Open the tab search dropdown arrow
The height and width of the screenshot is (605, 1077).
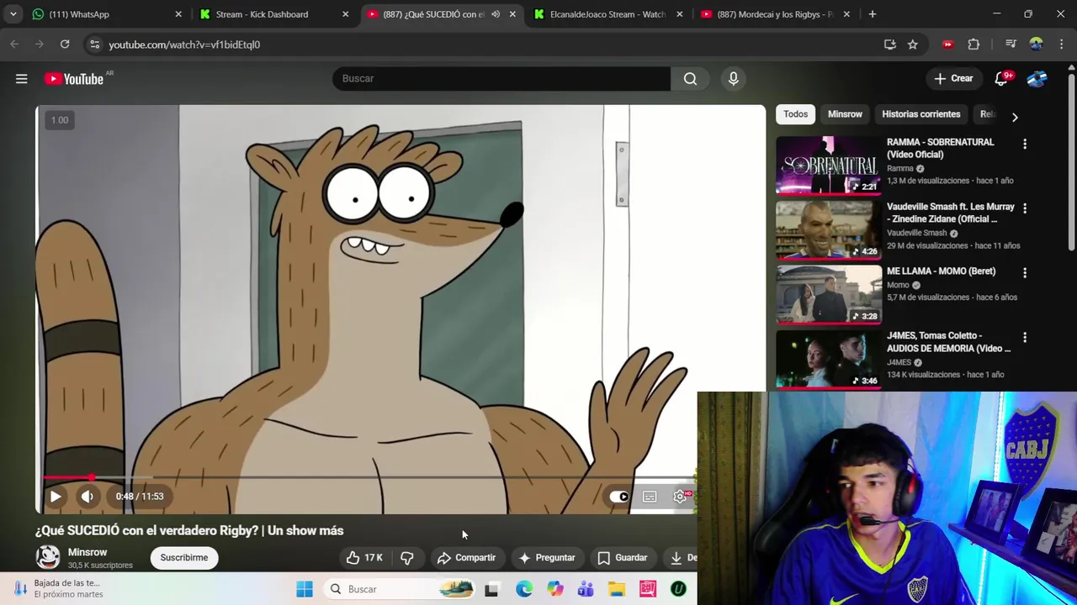pos(13,14)
